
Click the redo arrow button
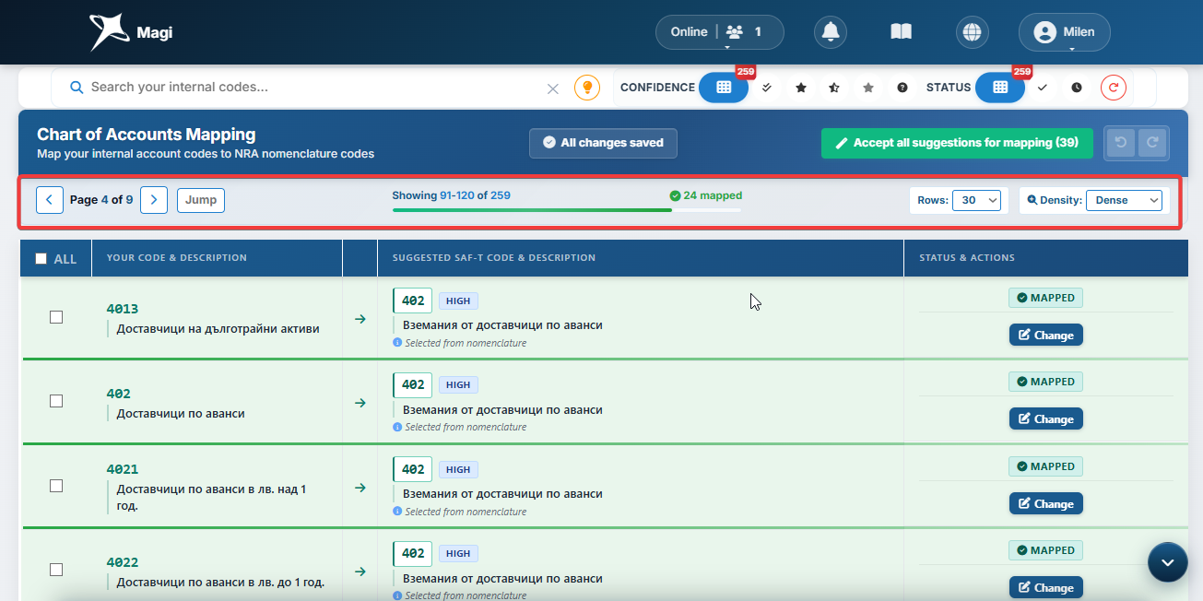tap(1152, 143)
